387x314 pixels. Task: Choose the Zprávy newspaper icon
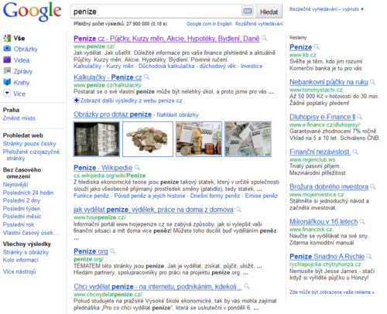(7, 70)
